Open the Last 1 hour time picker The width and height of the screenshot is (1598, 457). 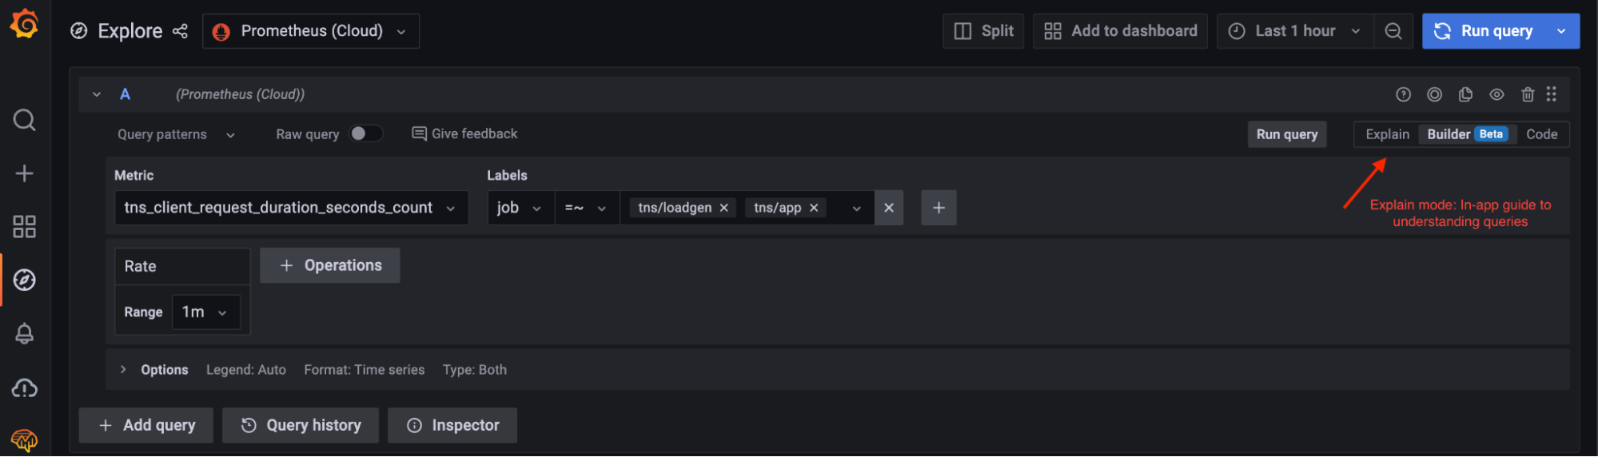tap(1295, 31)
